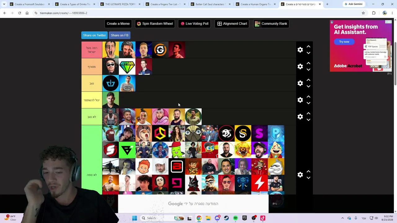This screenshot has height=223, width=397.
Task: Open settings gear for the יכול להשתפר tier
Action: click(x=300, y=100)
